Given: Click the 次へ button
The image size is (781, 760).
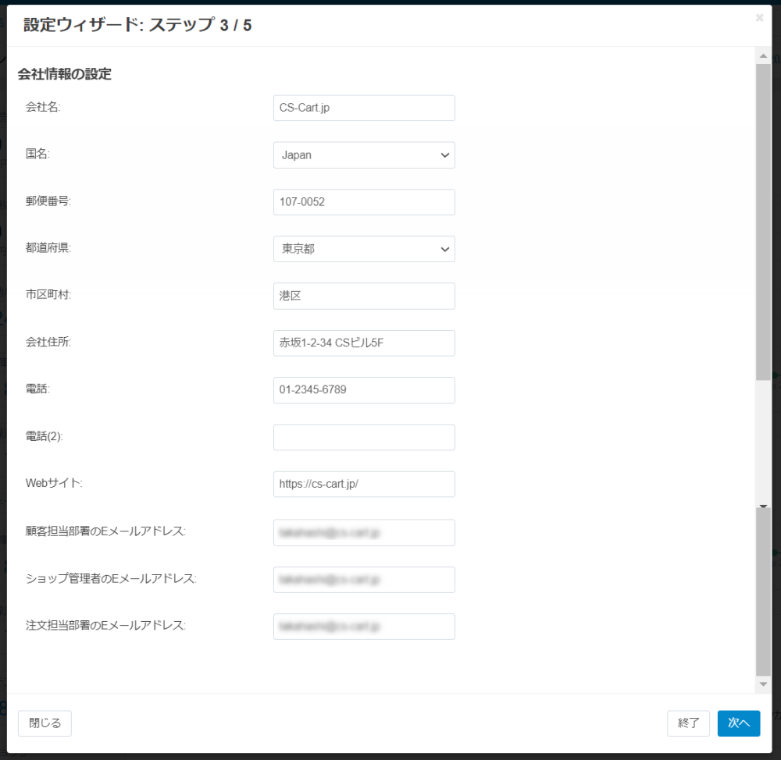Looking at the screenshot, I should pyautogui.click(x=738, y=723).
